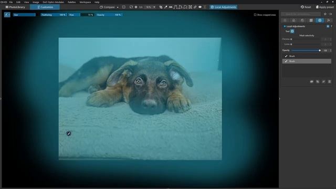This screenshot has width=336, height=189.
Task: Open the Detail palette tab icon
Action: point(302,20)
